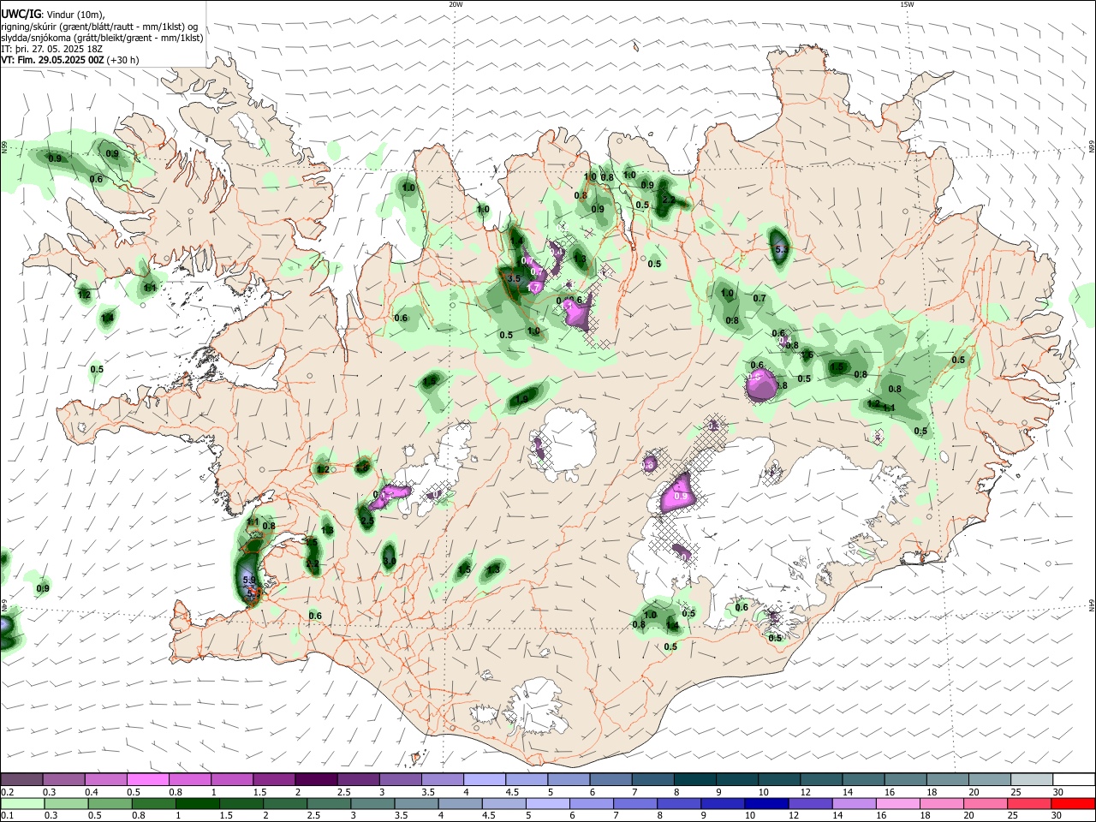
Task: Click upper legend light gray swatch between 25 and 30
Action: 1032,779
